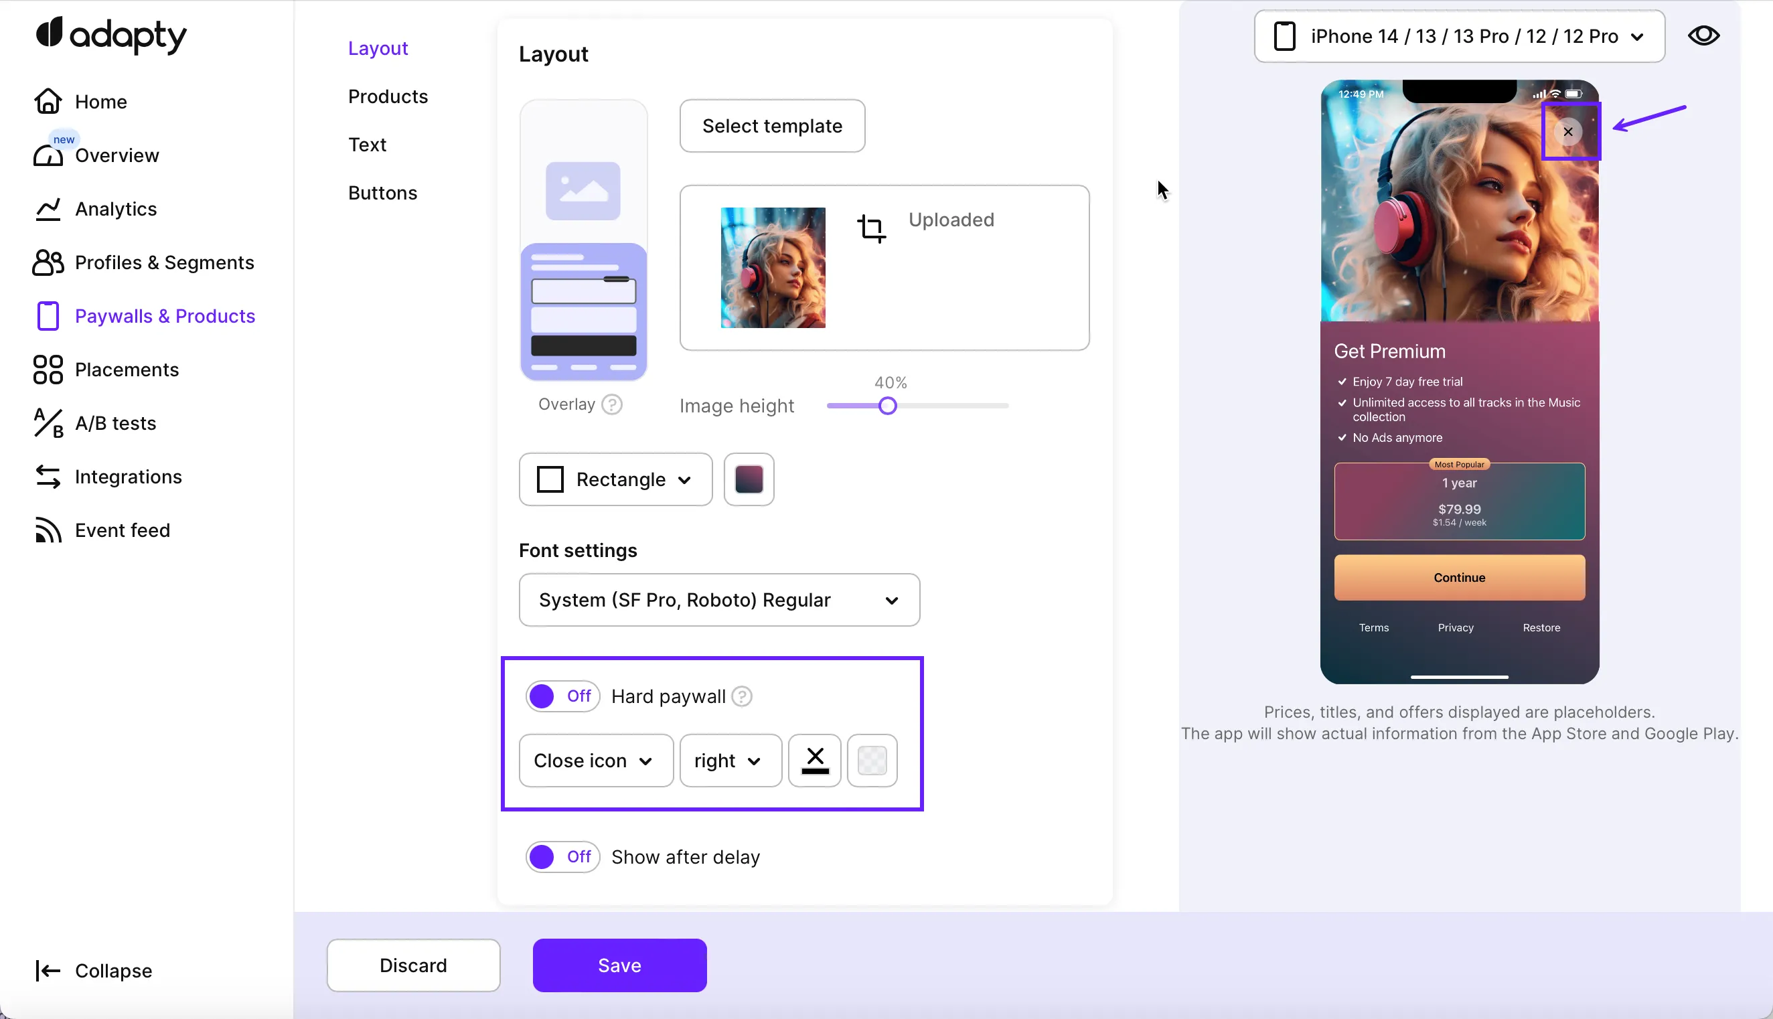Click the dark gradient background color swatch
1773x1019 pixels.
749,479
